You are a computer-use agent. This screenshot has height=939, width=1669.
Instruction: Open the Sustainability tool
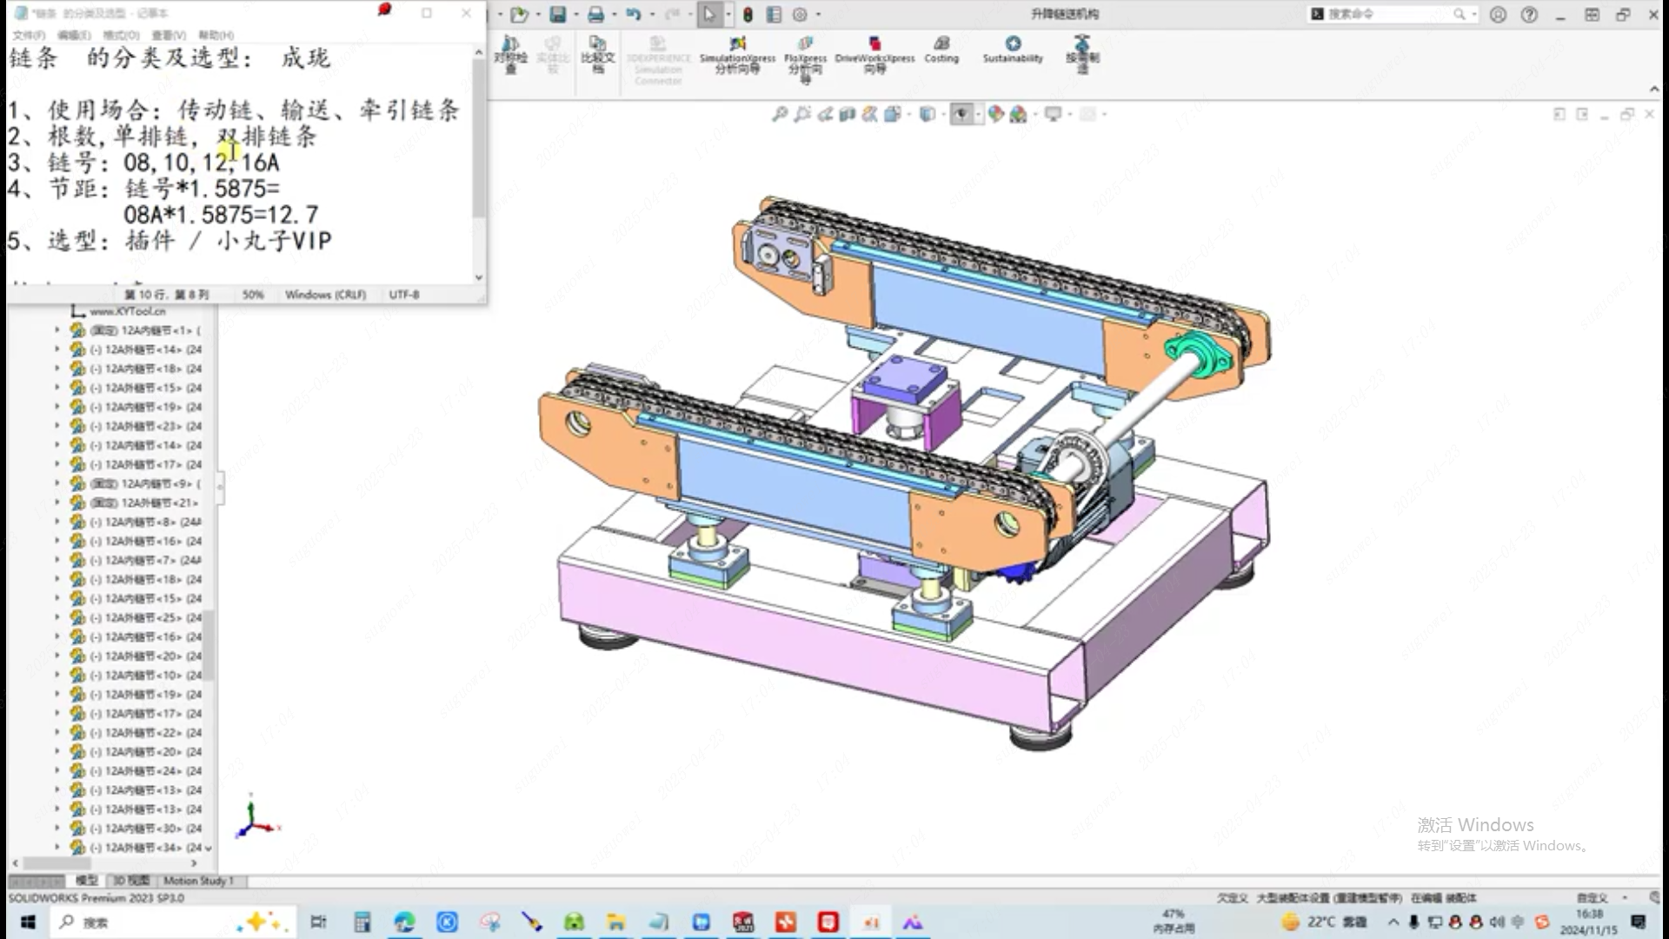(x=1013, y=50)
